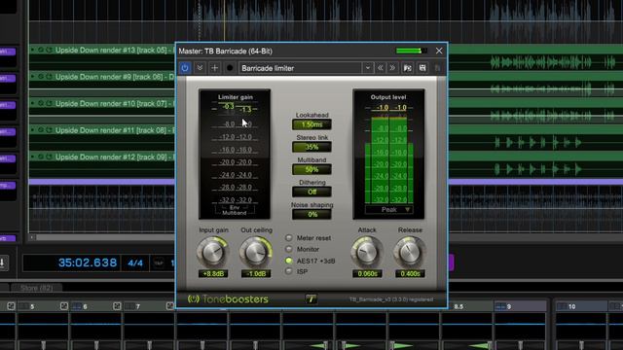Click the Env / Multiband selector under Limiter gain
Screen dimensions: 623x350
tap(235, 210)
